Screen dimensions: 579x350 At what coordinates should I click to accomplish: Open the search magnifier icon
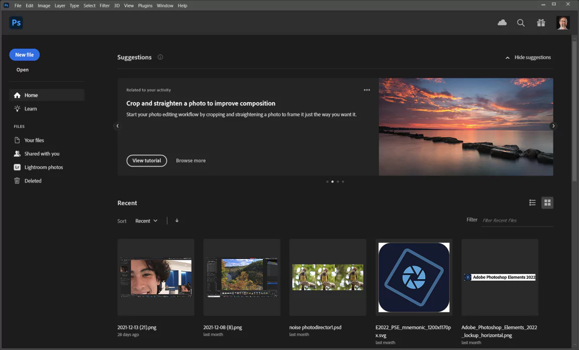[x=521, y=23]
